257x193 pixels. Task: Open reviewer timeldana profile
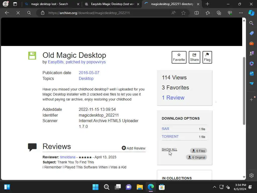click(68, 157)
